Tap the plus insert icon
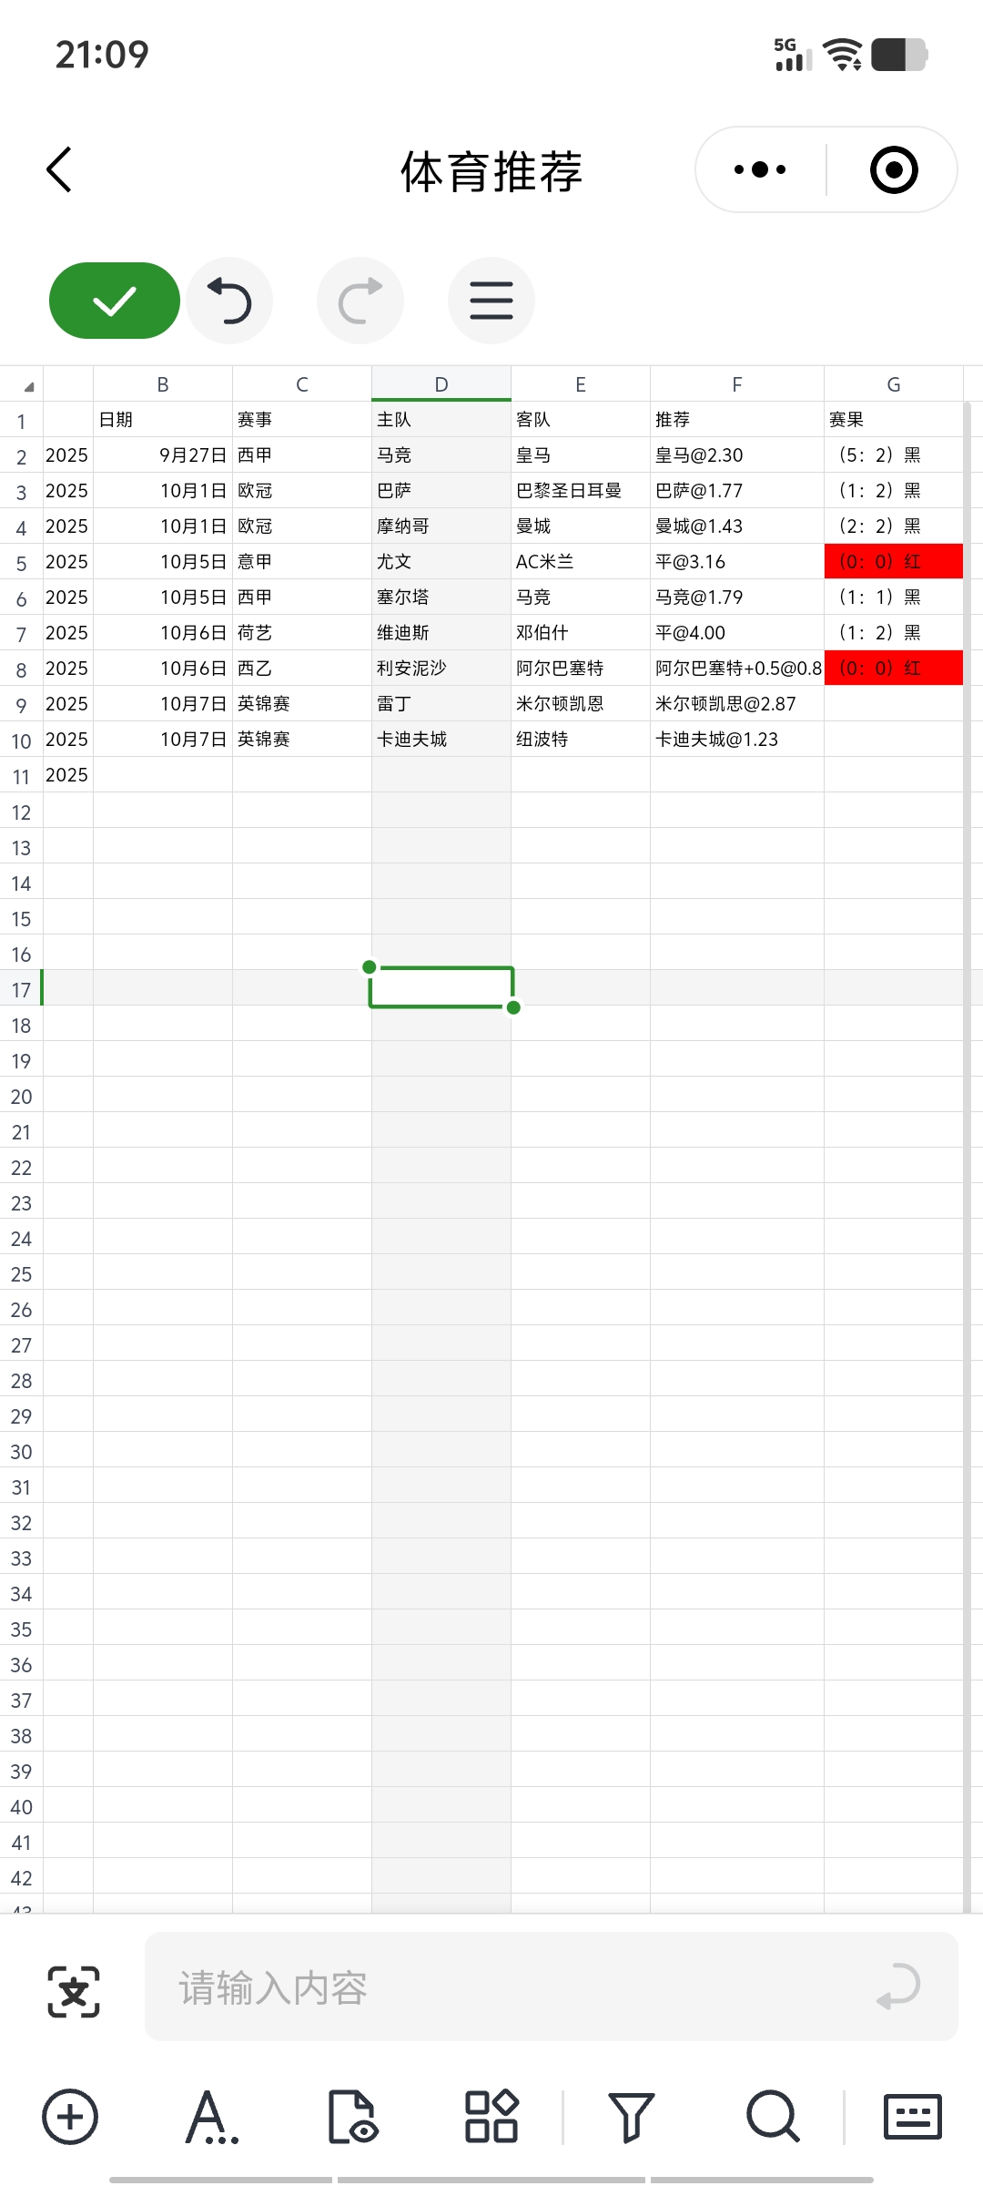 coord(70,2116)
